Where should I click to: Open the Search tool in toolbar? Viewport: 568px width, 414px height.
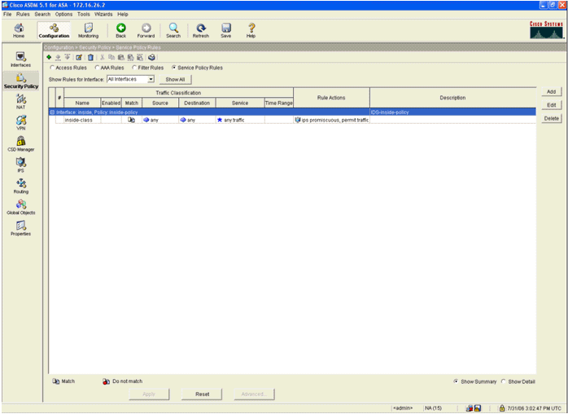point(173,30)
